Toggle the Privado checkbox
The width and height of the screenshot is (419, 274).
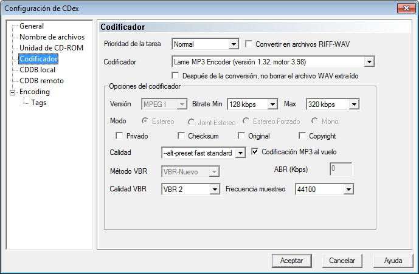click(119, 135)
